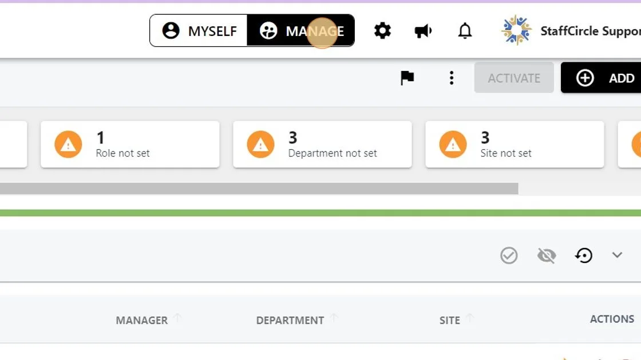Click the grey checkmark circle icon
The width and height of the screenshot is (641, 360).
[x=509, y=255]
